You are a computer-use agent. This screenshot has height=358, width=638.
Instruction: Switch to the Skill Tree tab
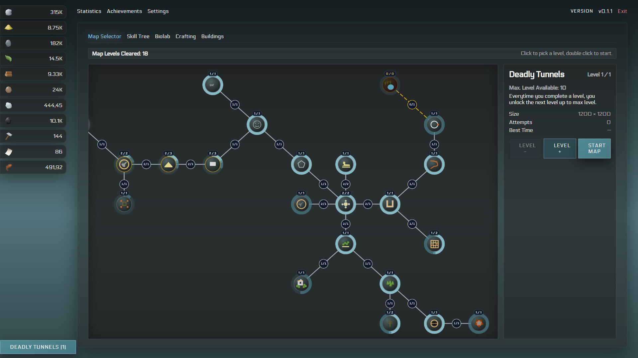point(138,36)
